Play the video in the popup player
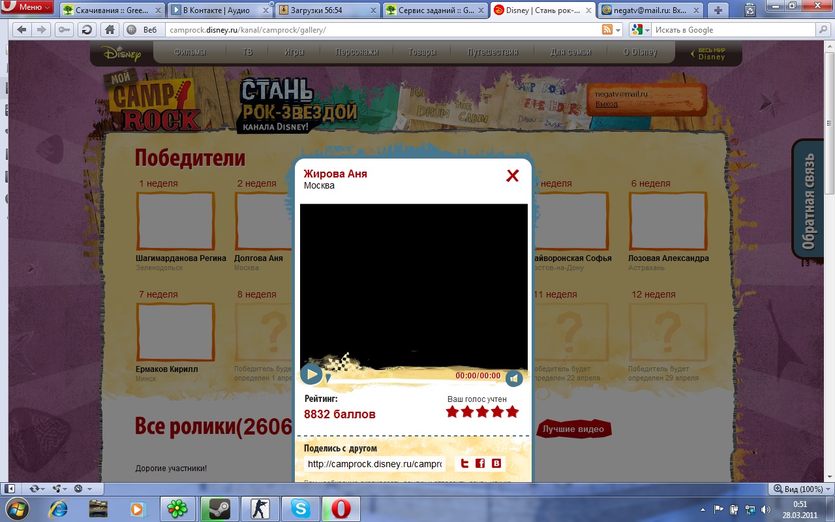 coord(312,375)
